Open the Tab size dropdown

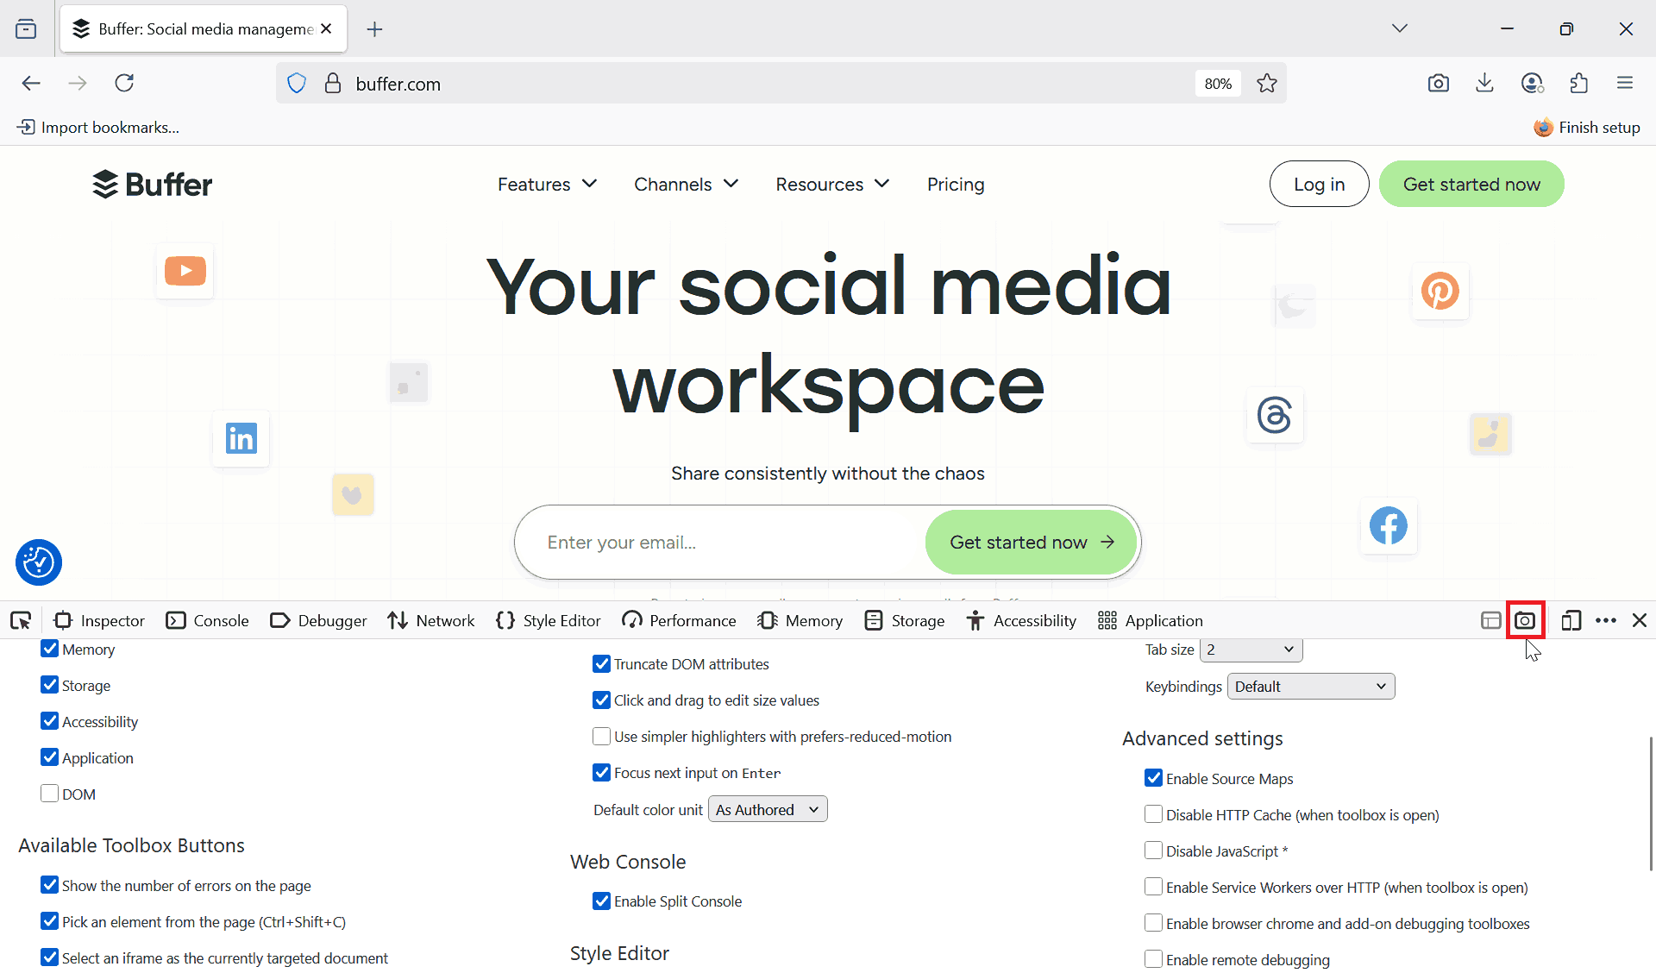click(x=1249, y=650)
